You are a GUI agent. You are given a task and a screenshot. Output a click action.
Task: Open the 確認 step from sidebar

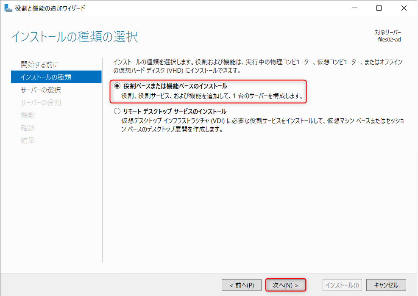(27, 128)
